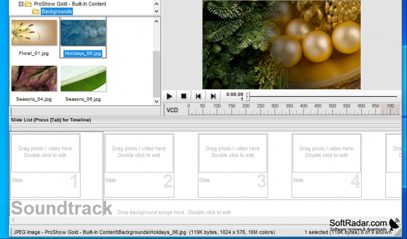The width and height of the screenshot is (407, 239).
Task: Play the slideshow preview
Action: pos(169,96)
